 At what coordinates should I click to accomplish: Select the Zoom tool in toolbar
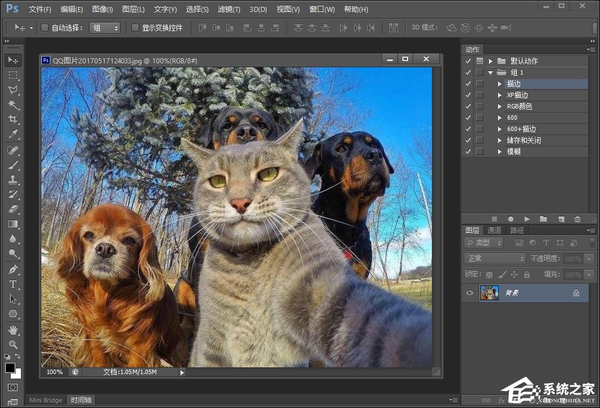click(13, 344)
